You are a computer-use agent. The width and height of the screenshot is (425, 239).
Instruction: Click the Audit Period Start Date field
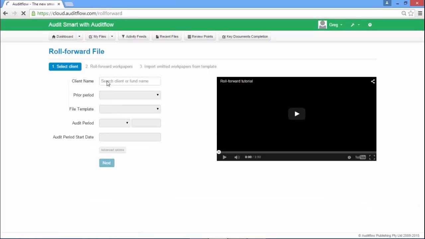click(x=130, y=137)
